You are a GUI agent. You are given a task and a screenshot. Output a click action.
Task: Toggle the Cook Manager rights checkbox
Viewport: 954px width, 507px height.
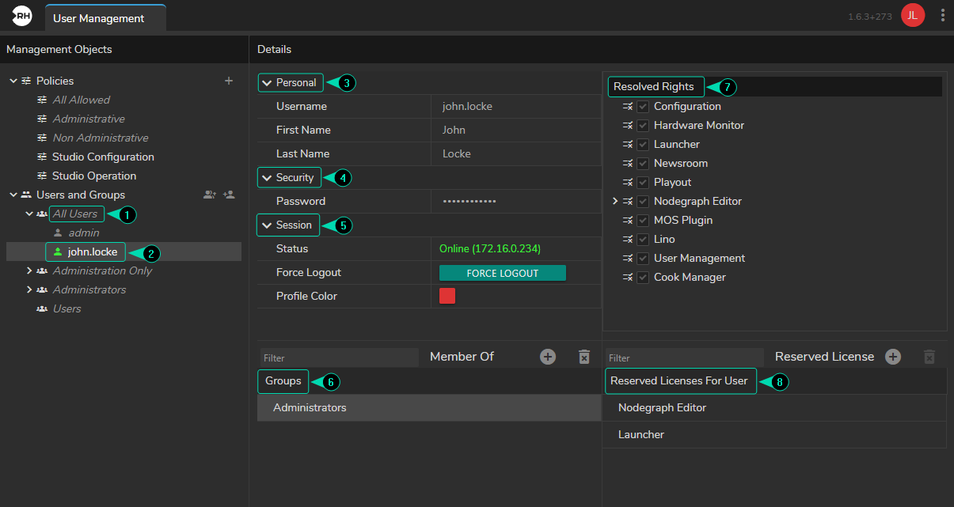(643, 278)
